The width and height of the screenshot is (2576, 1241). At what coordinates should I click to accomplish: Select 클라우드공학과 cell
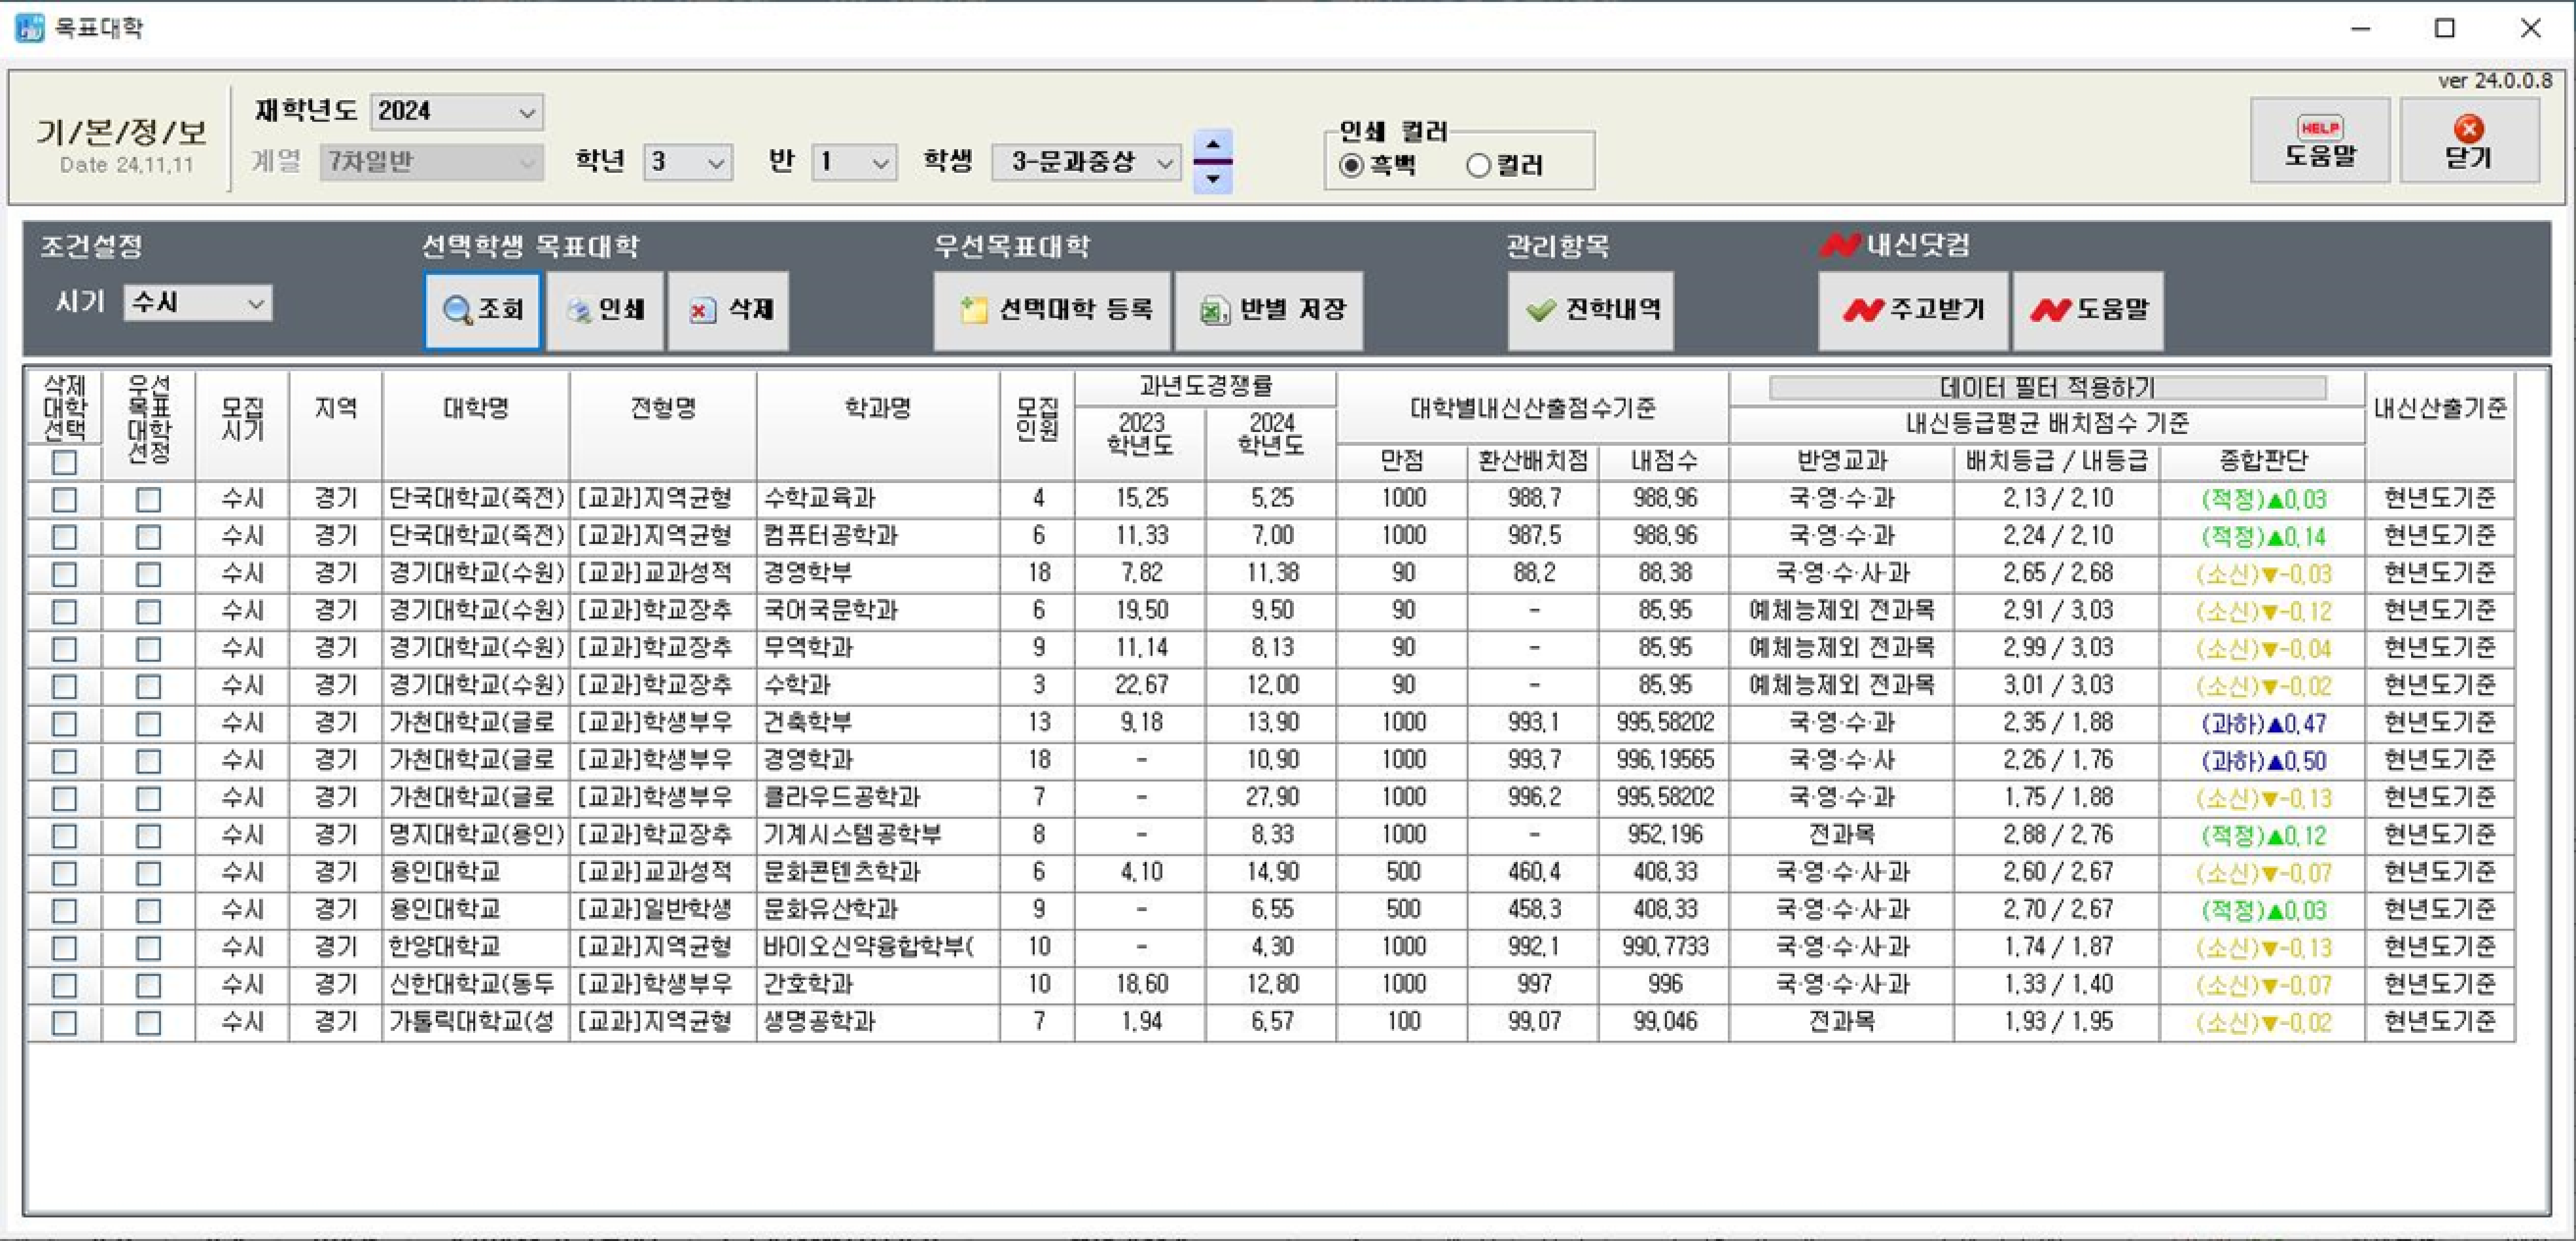coord(878,798)
